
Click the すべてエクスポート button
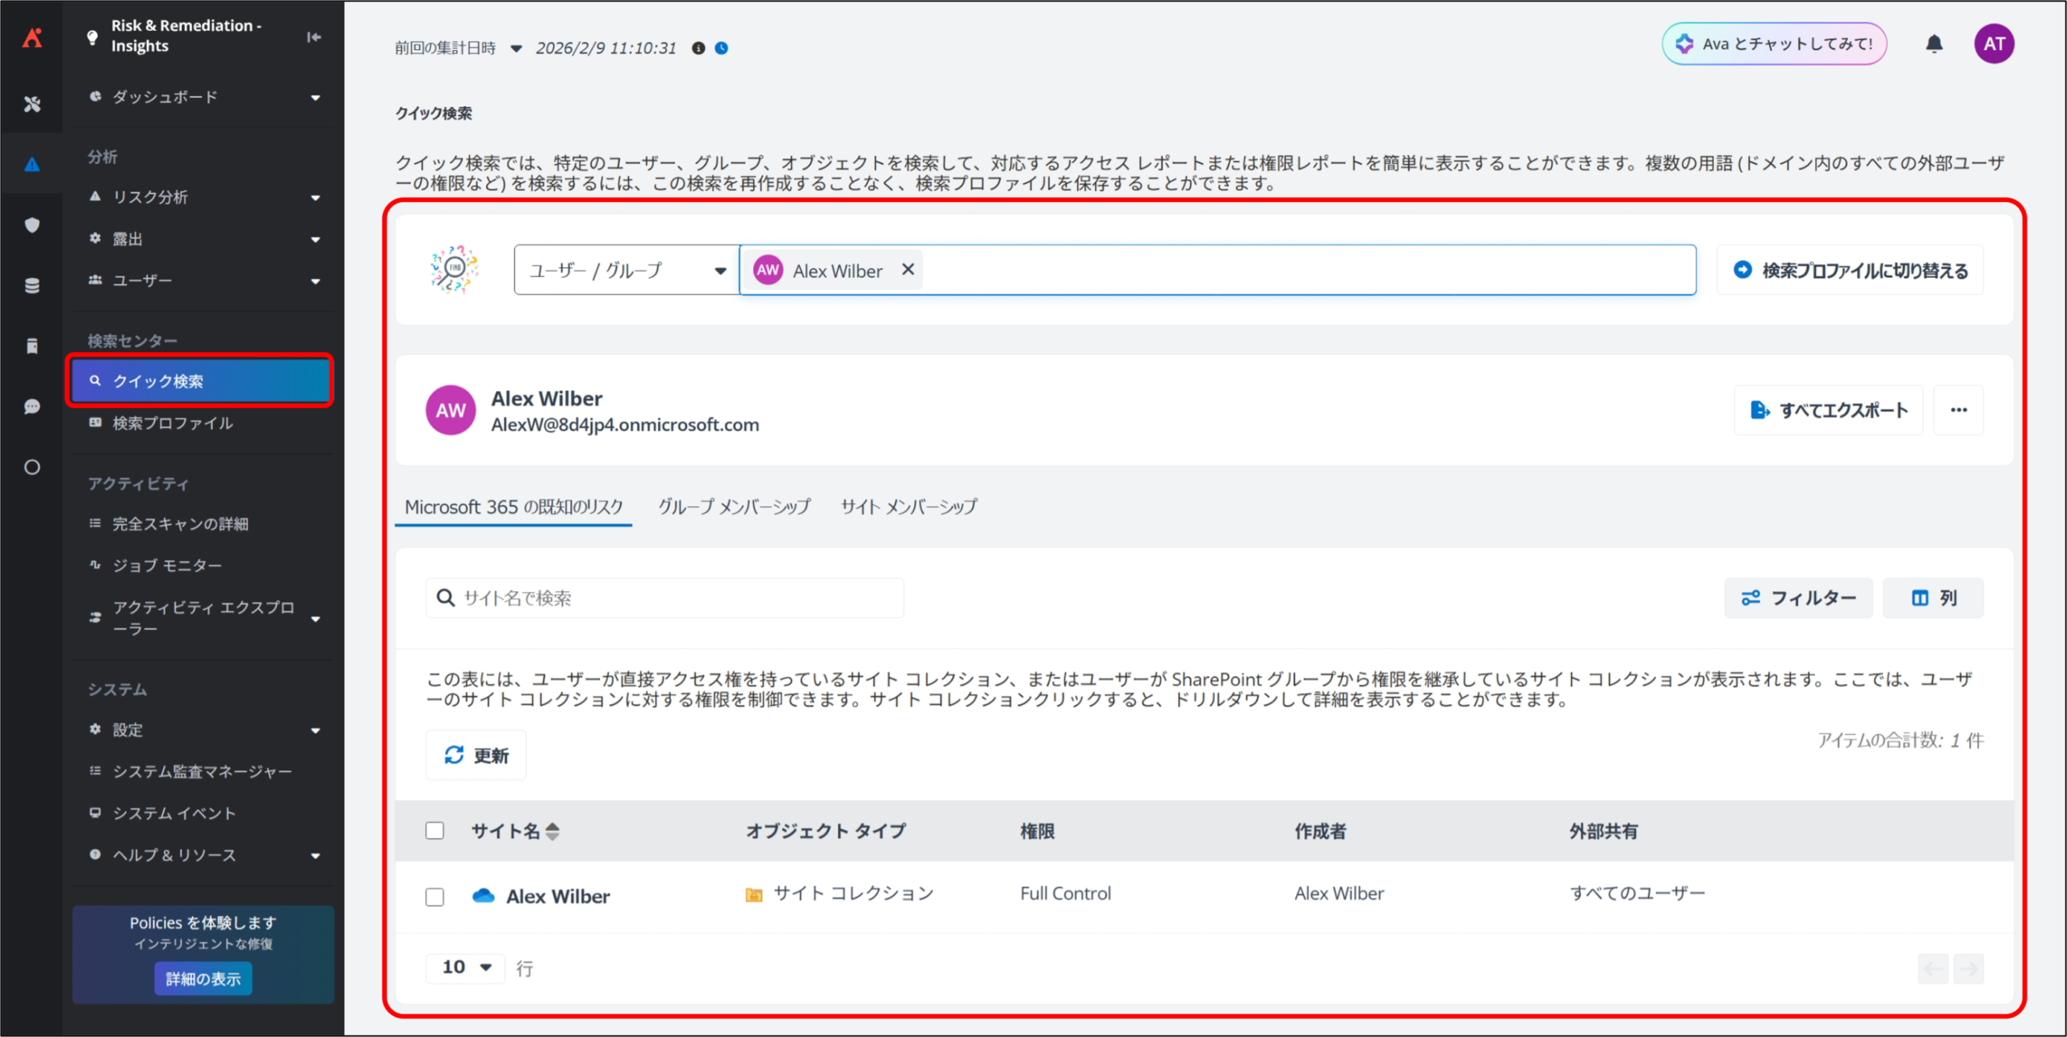[1828, 410]
